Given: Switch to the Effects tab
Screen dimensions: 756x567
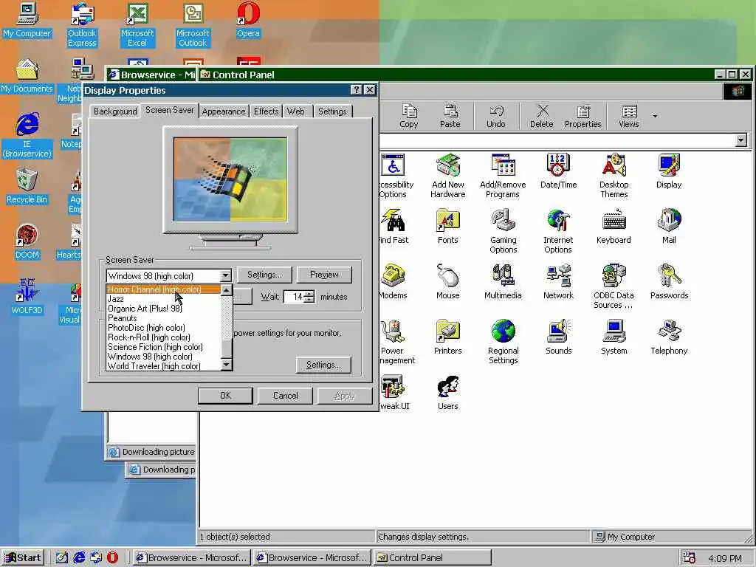Looking at the screenshot, I should (266, 111).
